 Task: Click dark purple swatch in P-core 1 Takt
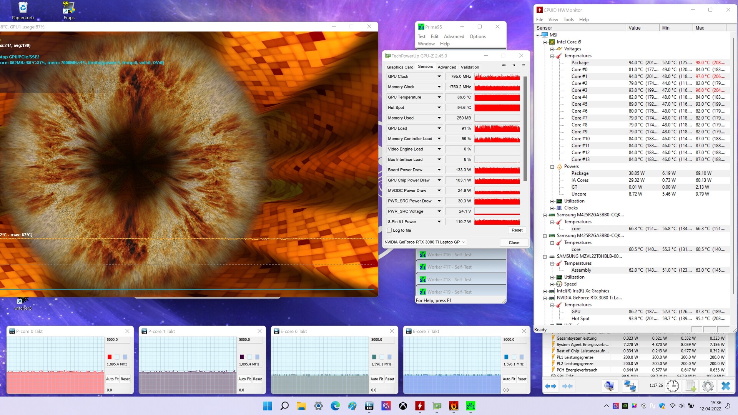[242, 357]
